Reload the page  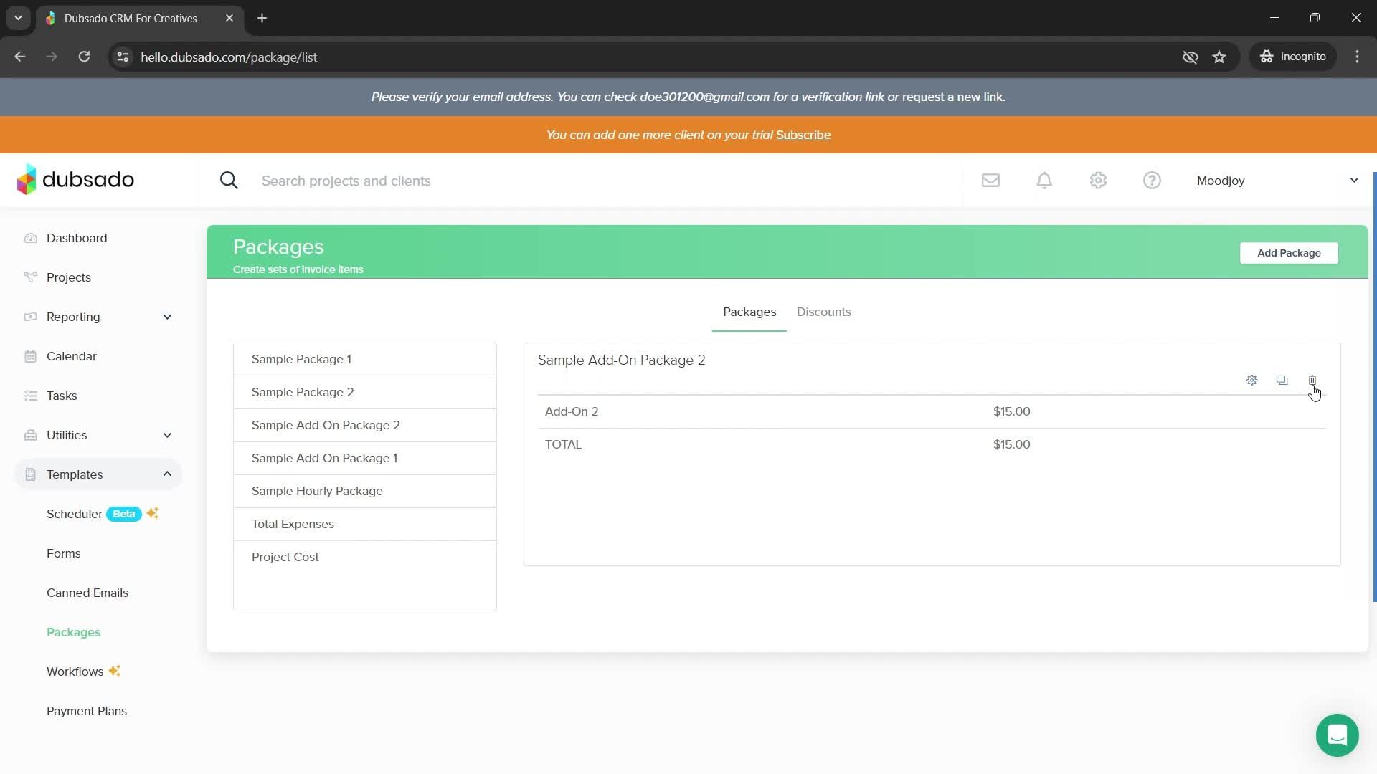tap(84, 57)
